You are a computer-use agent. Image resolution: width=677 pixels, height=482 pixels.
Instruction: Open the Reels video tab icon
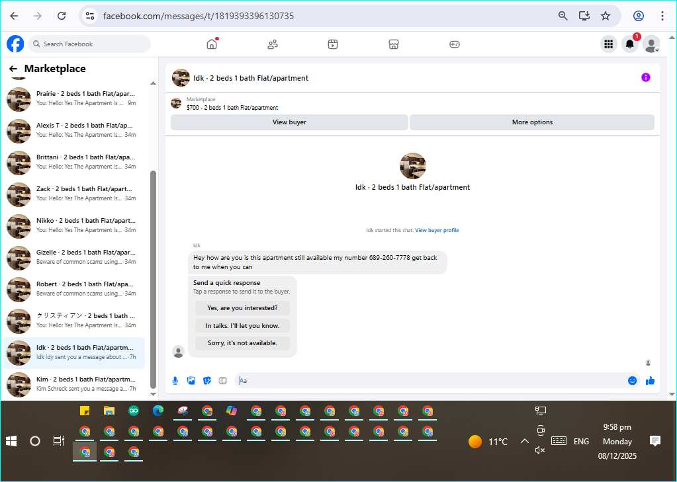(x=333, y=44)
